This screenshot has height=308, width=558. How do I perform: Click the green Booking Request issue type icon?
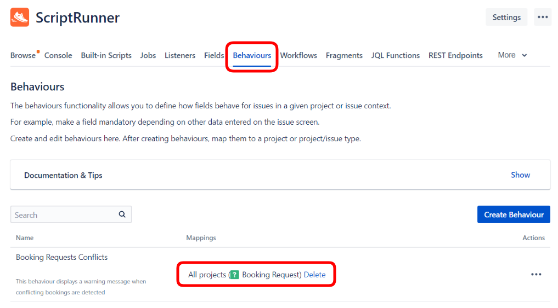click(234, 275)
